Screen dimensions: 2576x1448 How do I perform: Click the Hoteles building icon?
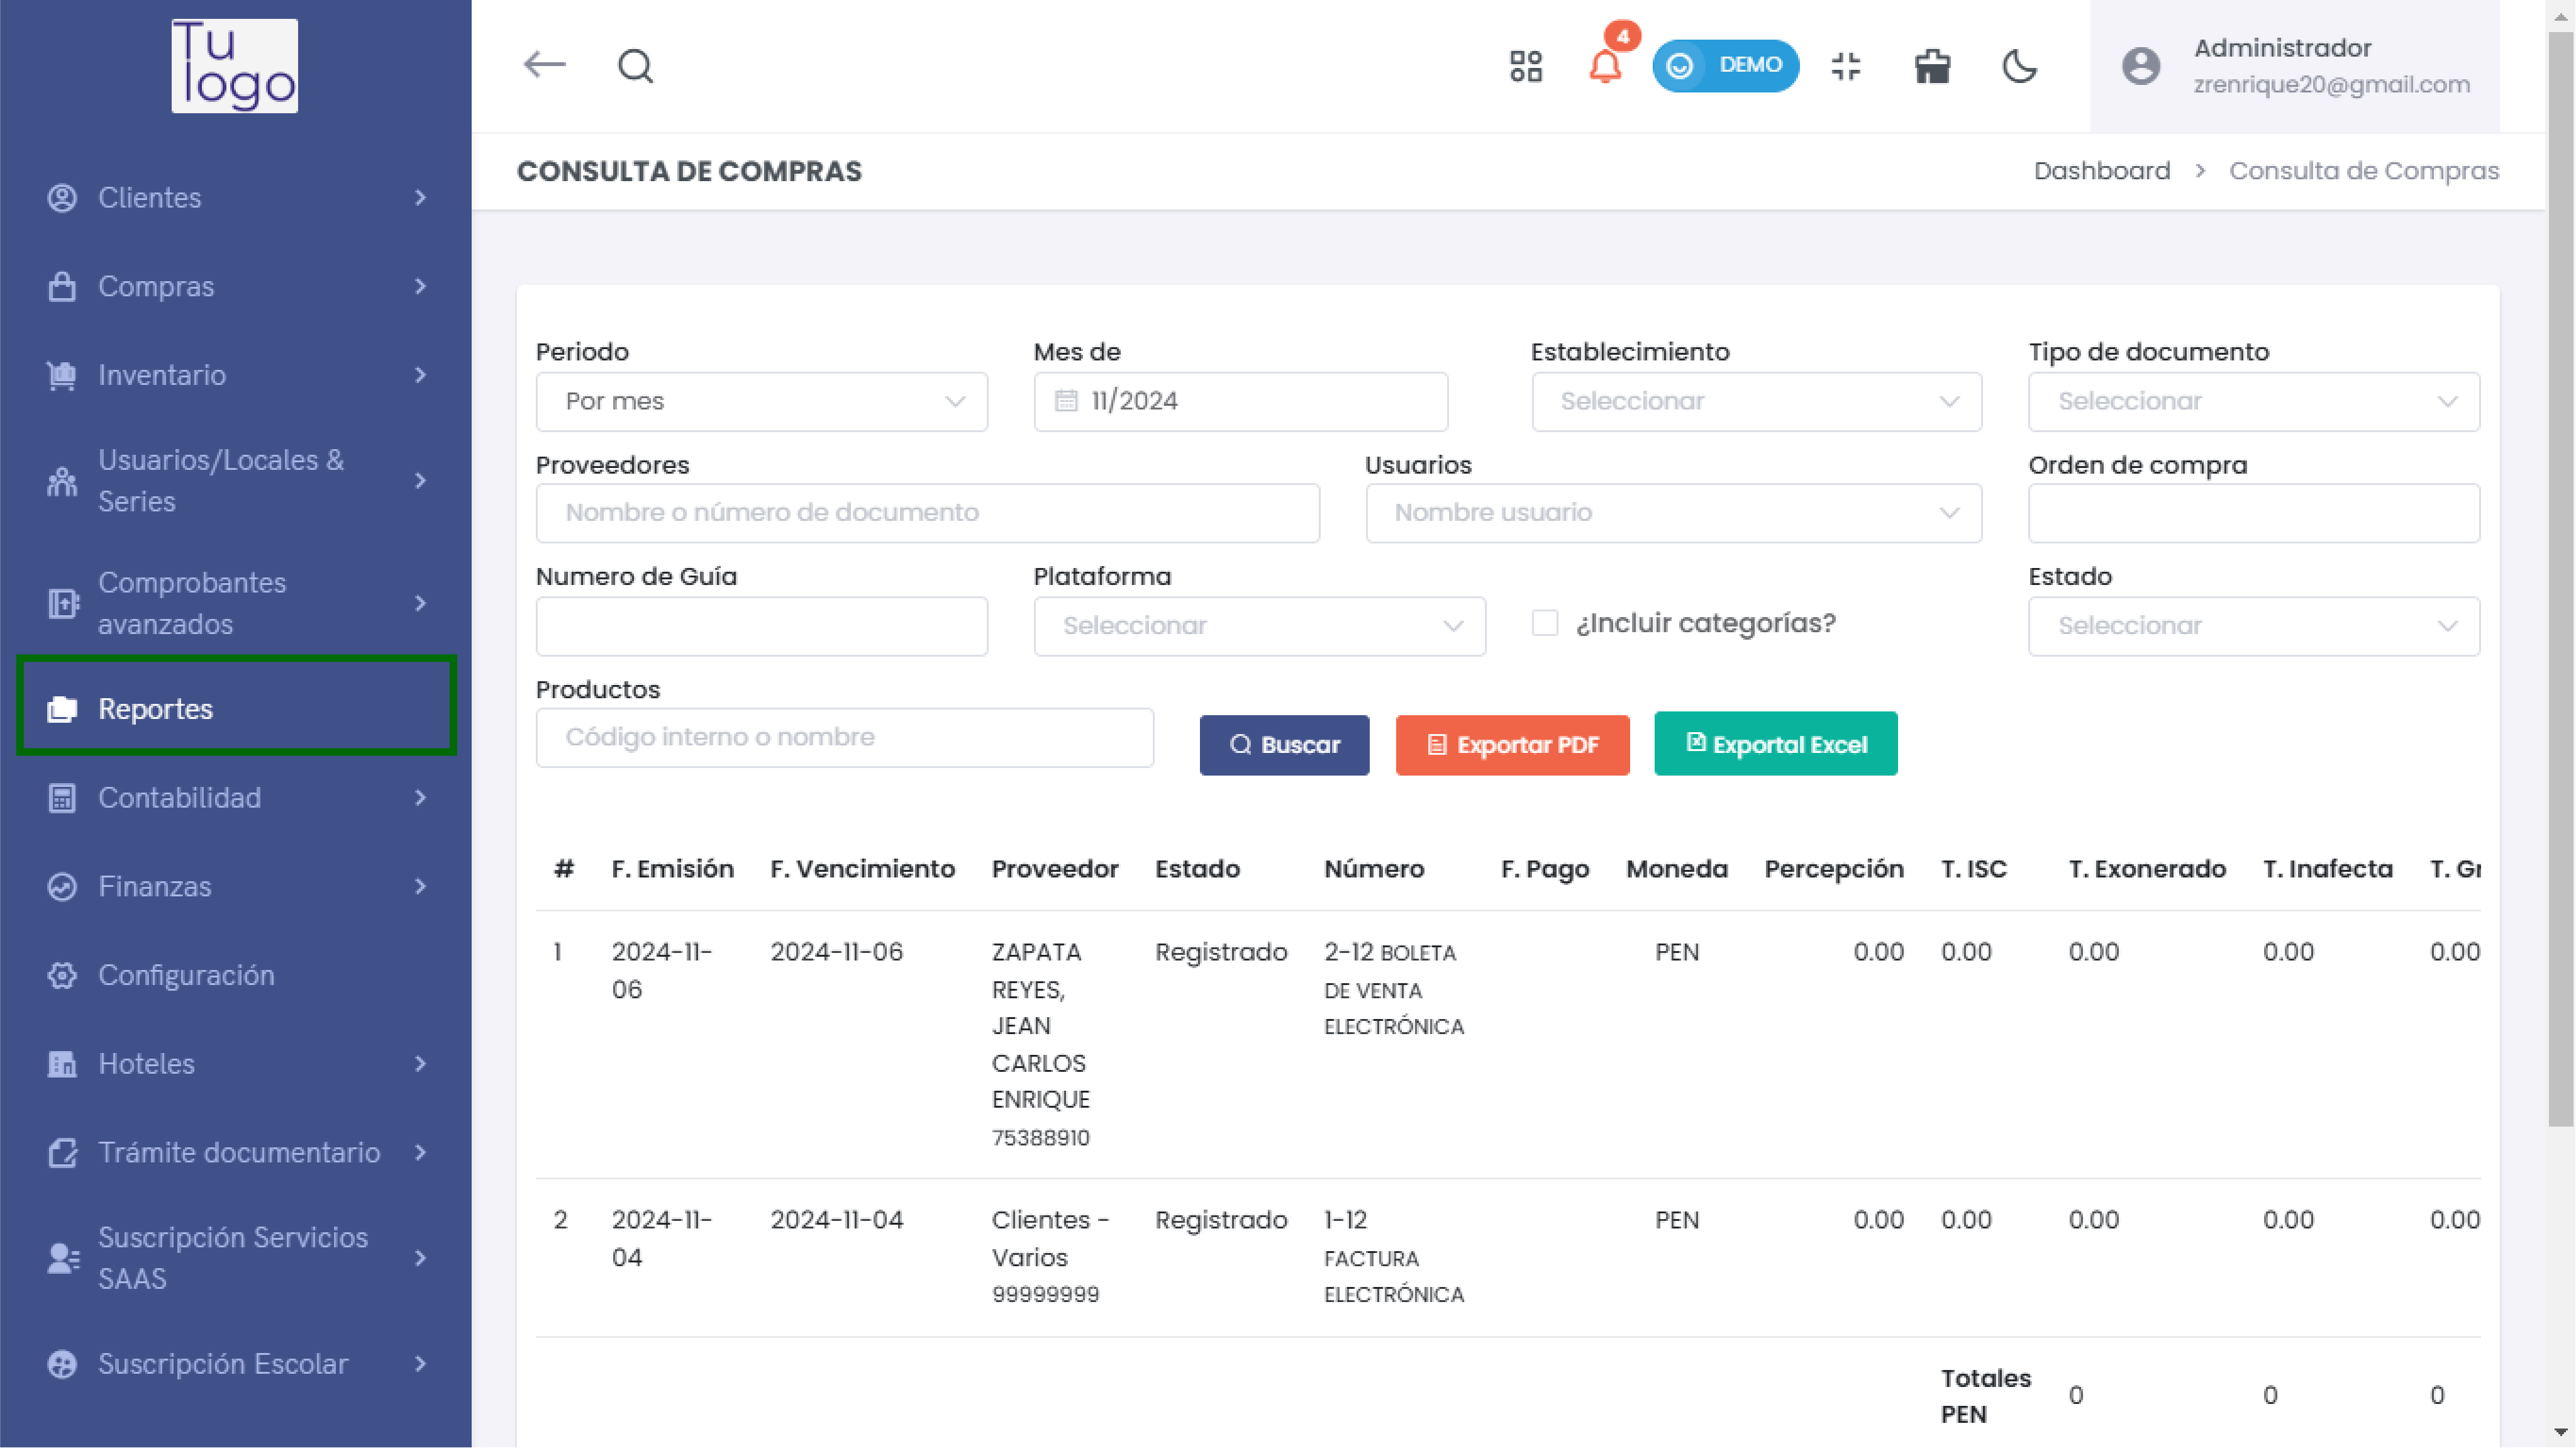click(62, 1064)
